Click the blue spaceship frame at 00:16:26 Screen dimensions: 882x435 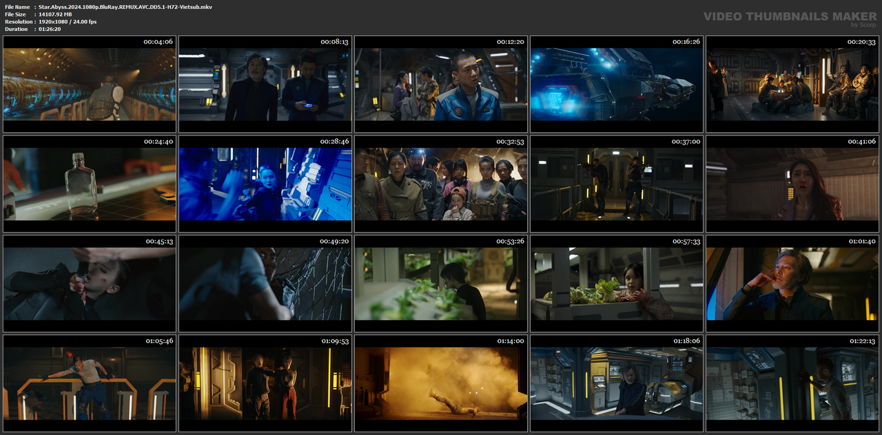(x=617, y=84)
